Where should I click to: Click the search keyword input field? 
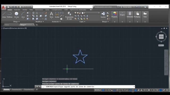pyautogui.click(x=105, y=7)
